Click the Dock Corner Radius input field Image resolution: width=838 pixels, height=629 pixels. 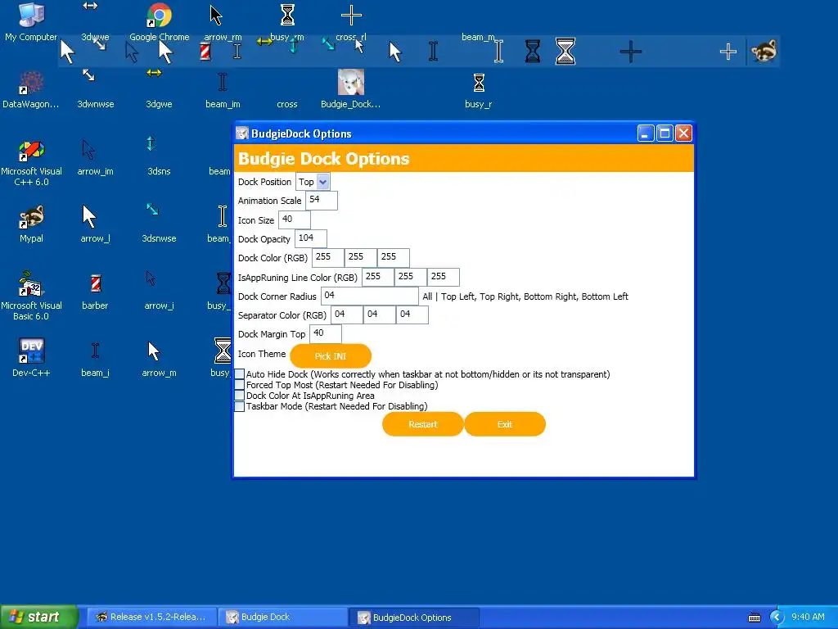pyautogui.click(x=369, y=296)
